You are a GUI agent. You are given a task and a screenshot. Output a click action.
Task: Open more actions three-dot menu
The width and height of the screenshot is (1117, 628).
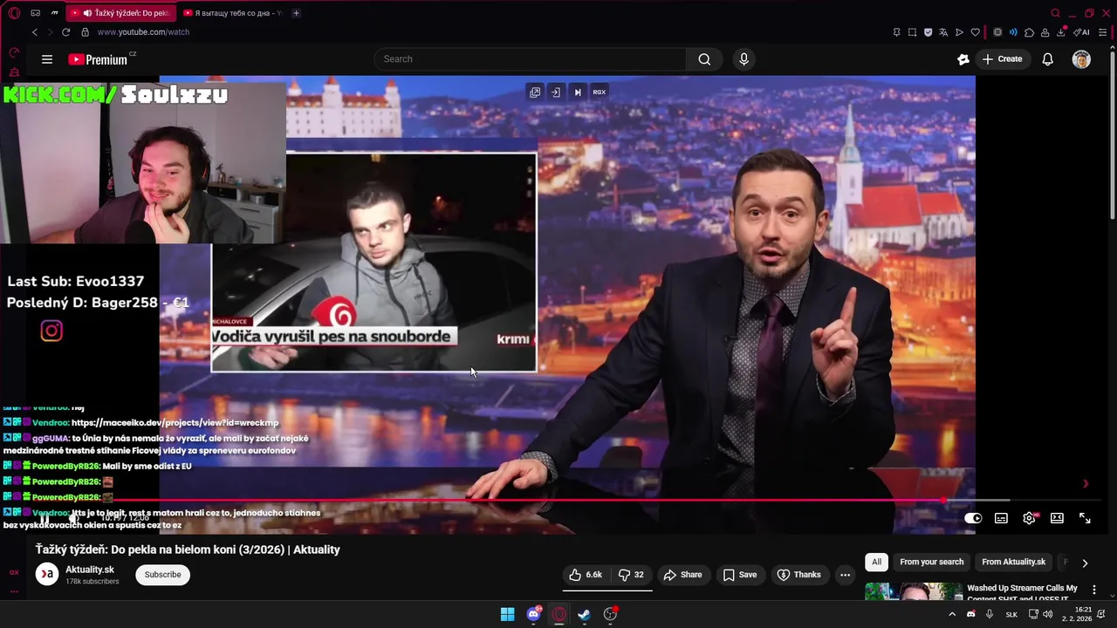click(x=845, y=575)
